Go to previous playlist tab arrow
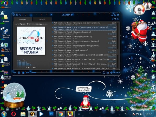Screen dimensions: 156x117 point(113,19)
